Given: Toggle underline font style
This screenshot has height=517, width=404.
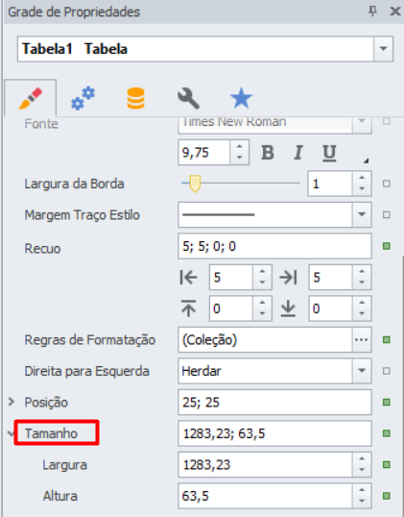Looking at the screenshot, I should [x=329, y=153].
